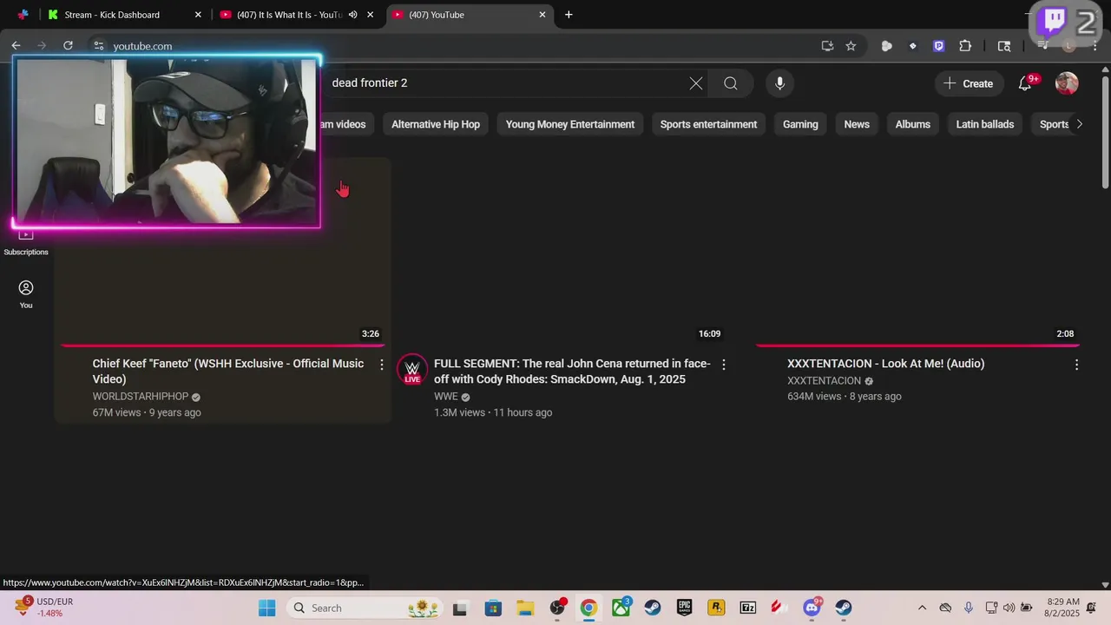Viewport: 1111px width, 625px height.
Task: Open the Chrome extensions puzzle icon
Action: point(965,46)
